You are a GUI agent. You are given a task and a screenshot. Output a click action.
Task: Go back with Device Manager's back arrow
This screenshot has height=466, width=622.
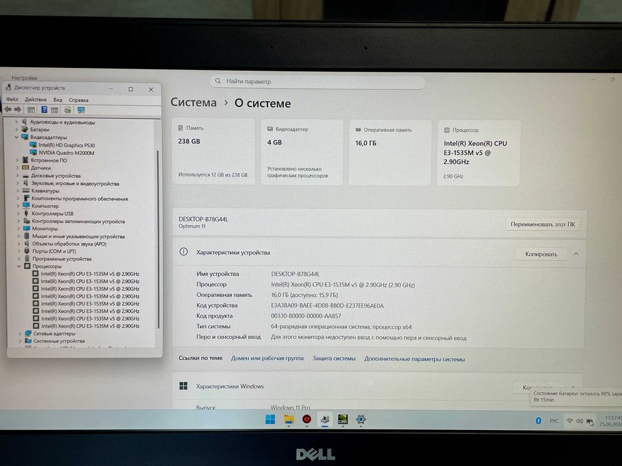pyautogui.click(x=8, y=109)
